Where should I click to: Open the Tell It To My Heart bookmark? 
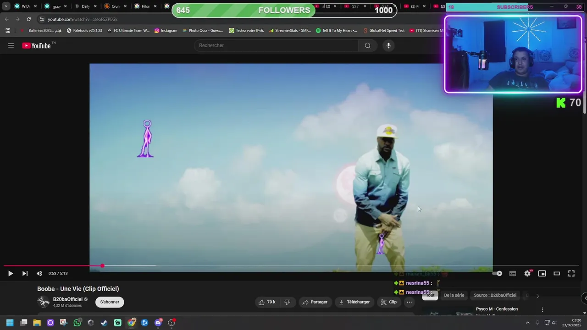tap(337, 30)
